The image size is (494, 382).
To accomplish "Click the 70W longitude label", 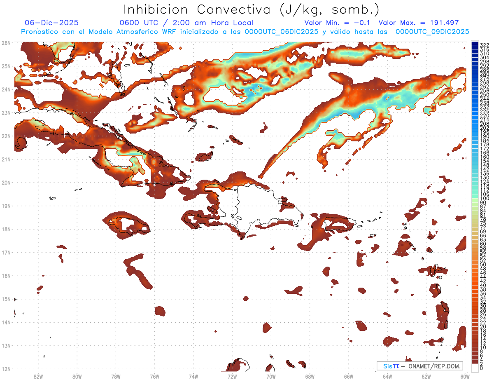I will pos(271,376).
